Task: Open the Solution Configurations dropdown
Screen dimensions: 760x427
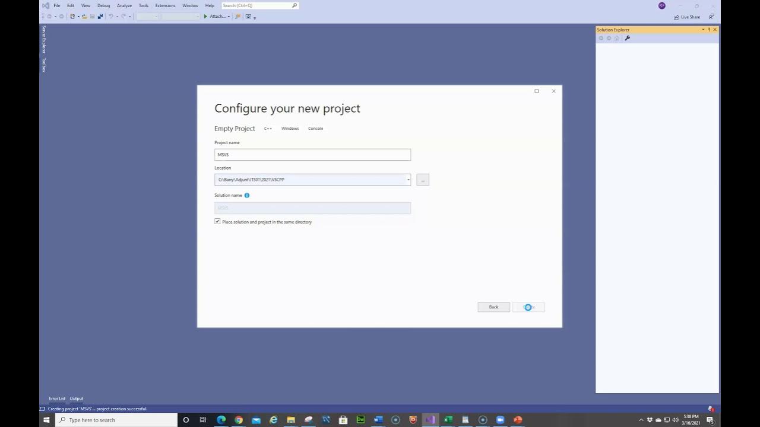Action: (147, 17)
